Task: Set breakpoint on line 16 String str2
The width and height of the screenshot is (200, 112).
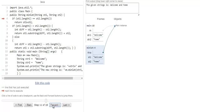Action: (x=30, y=63)
